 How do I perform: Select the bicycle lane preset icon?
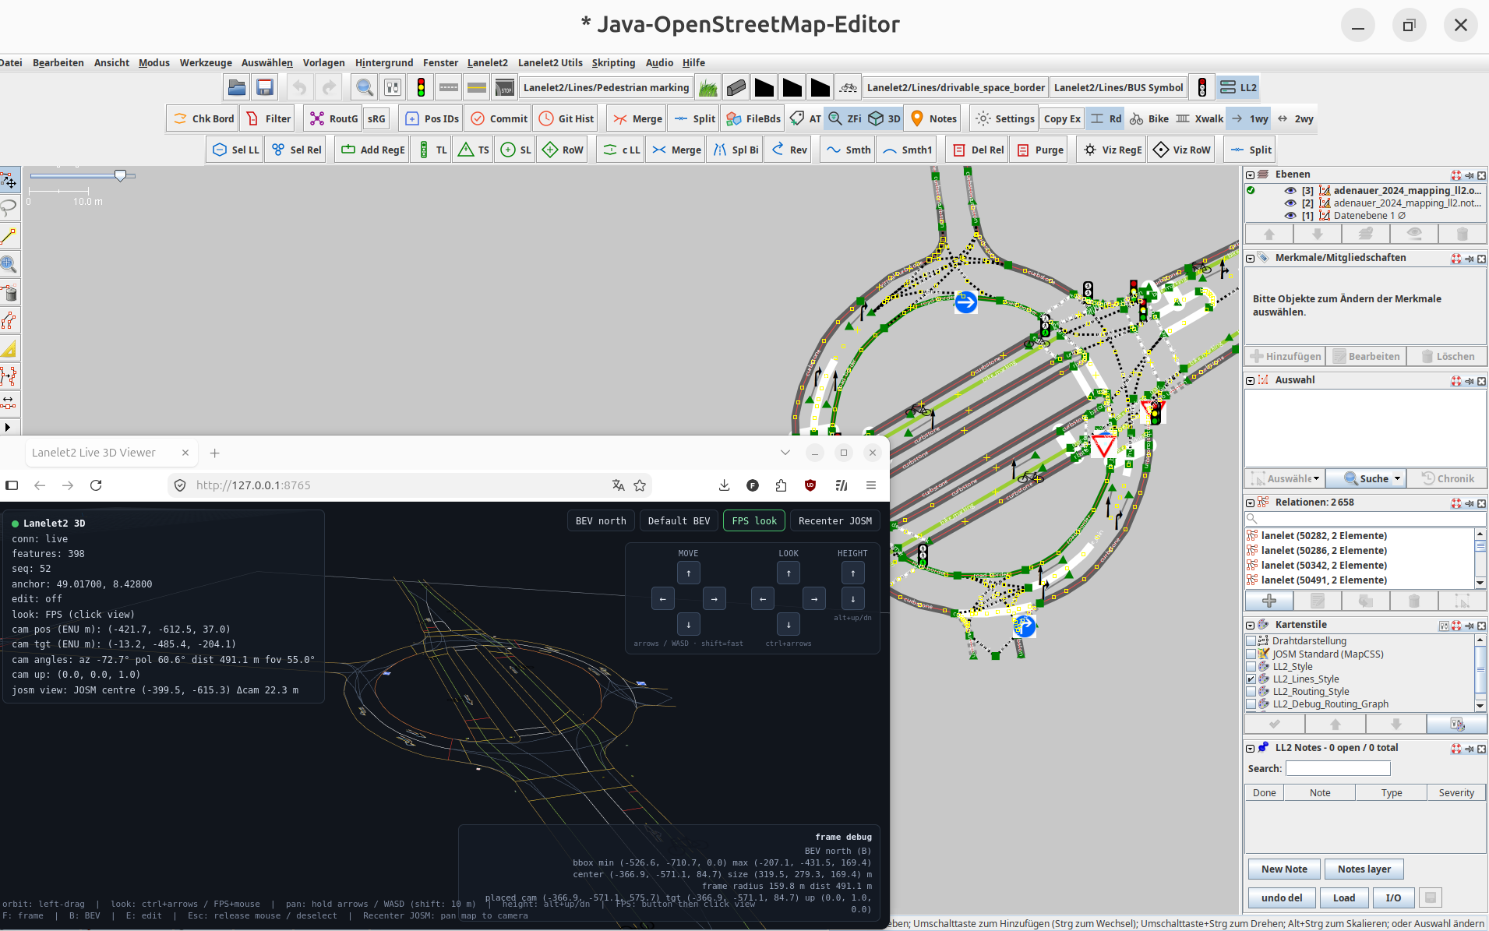point(849,87)
